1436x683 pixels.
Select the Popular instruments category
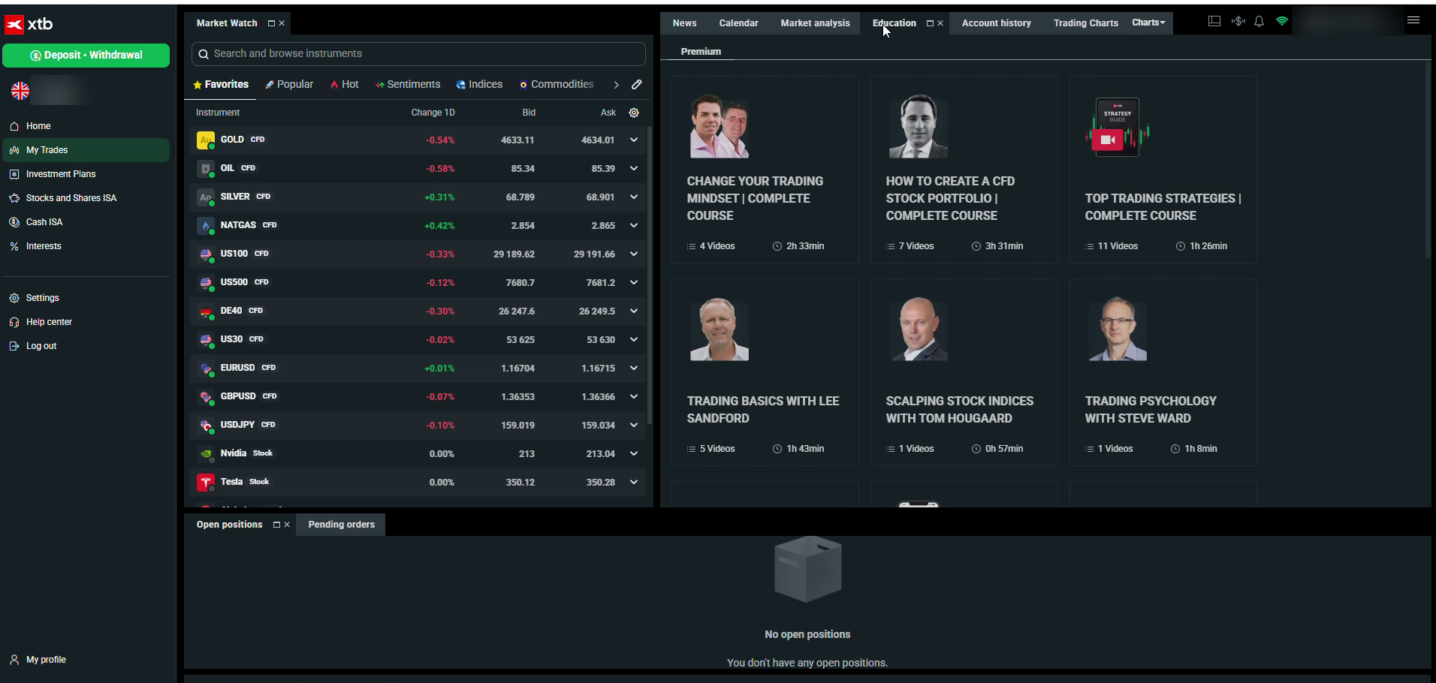coord(289,85)
